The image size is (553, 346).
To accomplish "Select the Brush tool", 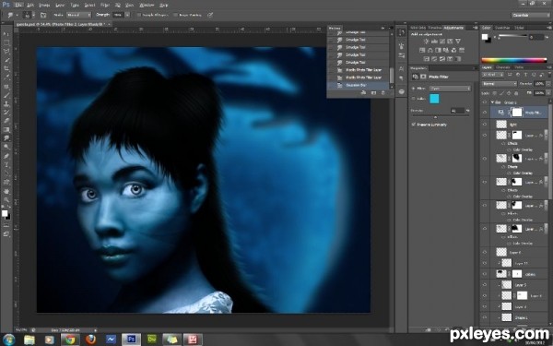I will pos(6,95).
